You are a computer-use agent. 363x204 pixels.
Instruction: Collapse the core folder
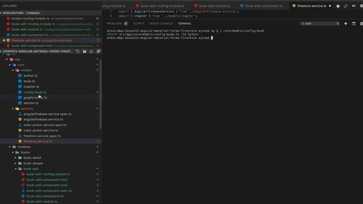tap(10, 65)
